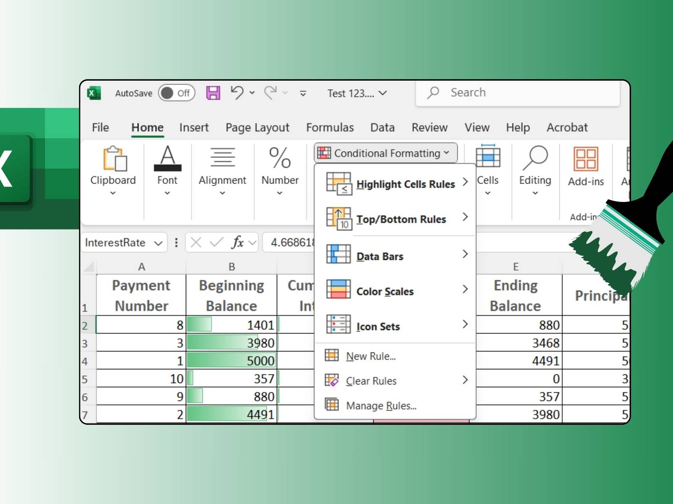The image size is (673, 504).
Task: Click the Undo arrow icon
Action: point(237,93)
